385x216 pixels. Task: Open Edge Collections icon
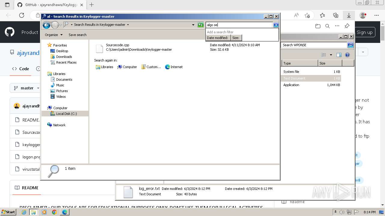[x=336, y=15]
